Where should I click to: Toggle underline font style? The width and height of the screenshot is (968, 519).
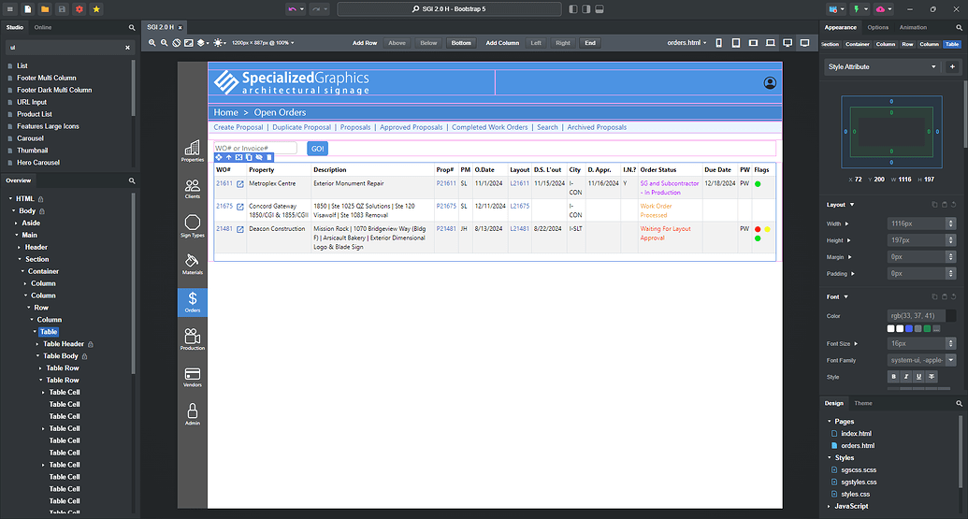[x=918, y=377]
